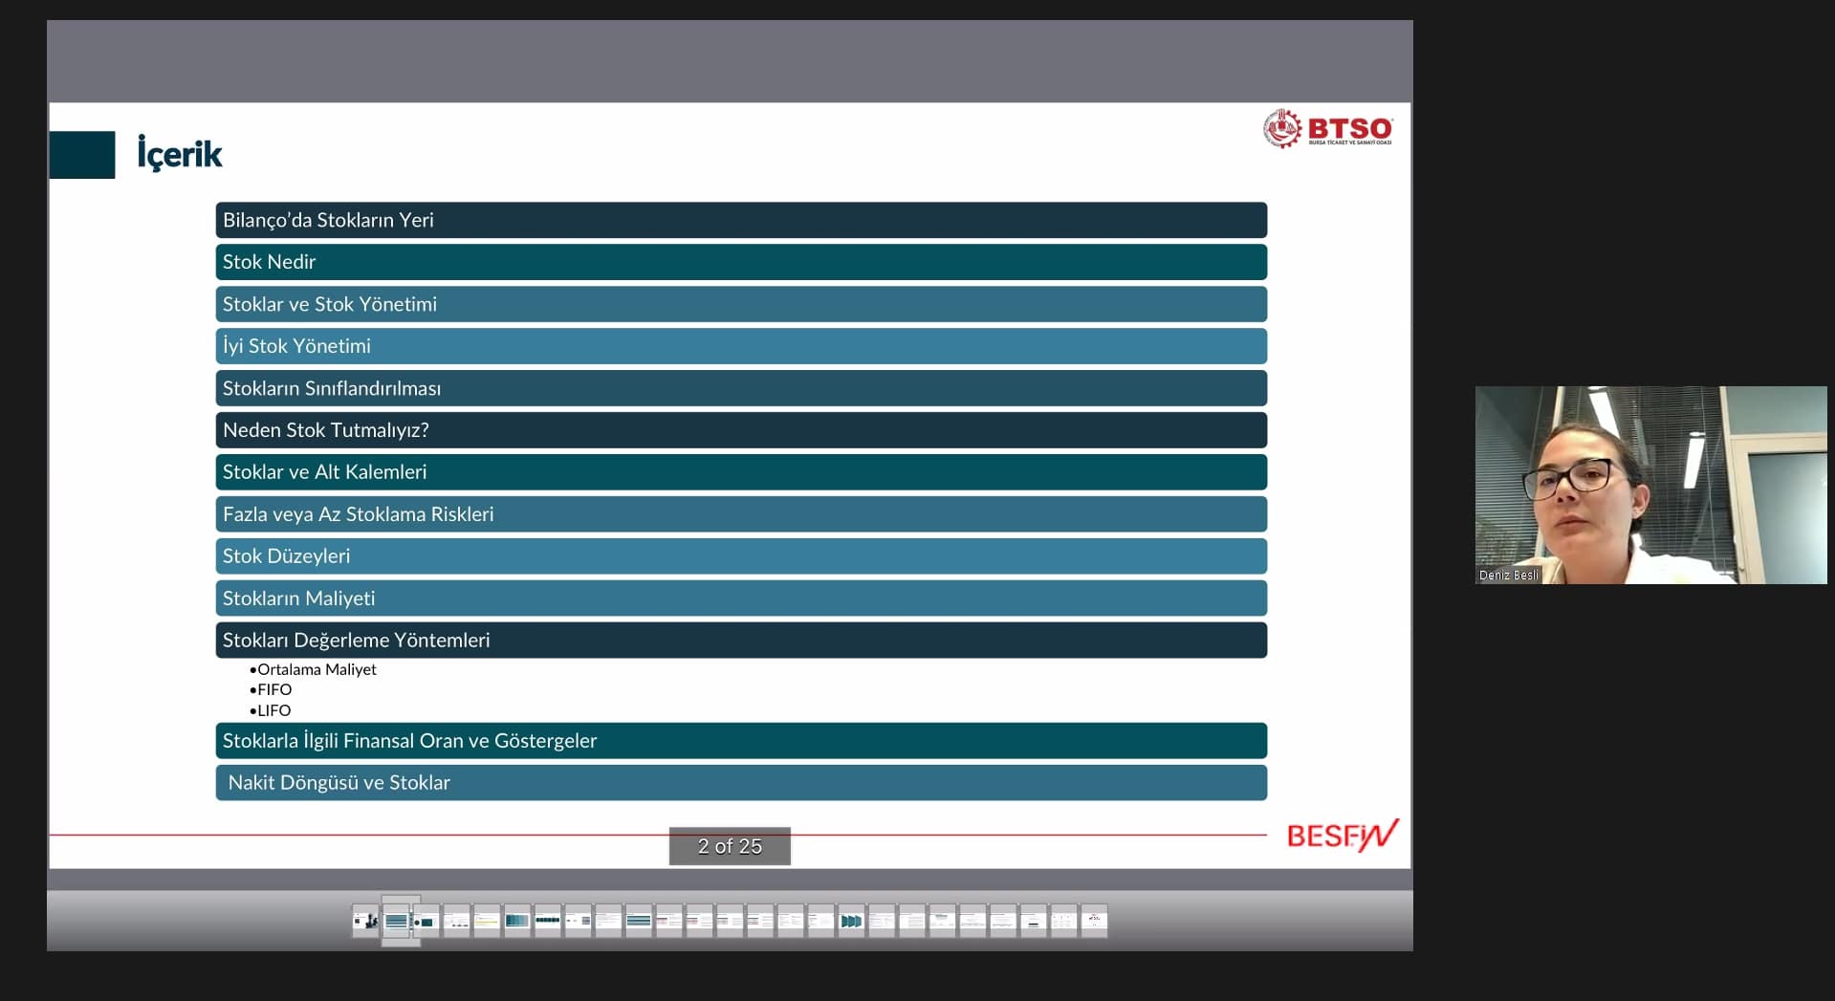Select 'Stokları Değerleme Yöntemleri' bar
The image size is (1835, 1001).
click(741, 641)
